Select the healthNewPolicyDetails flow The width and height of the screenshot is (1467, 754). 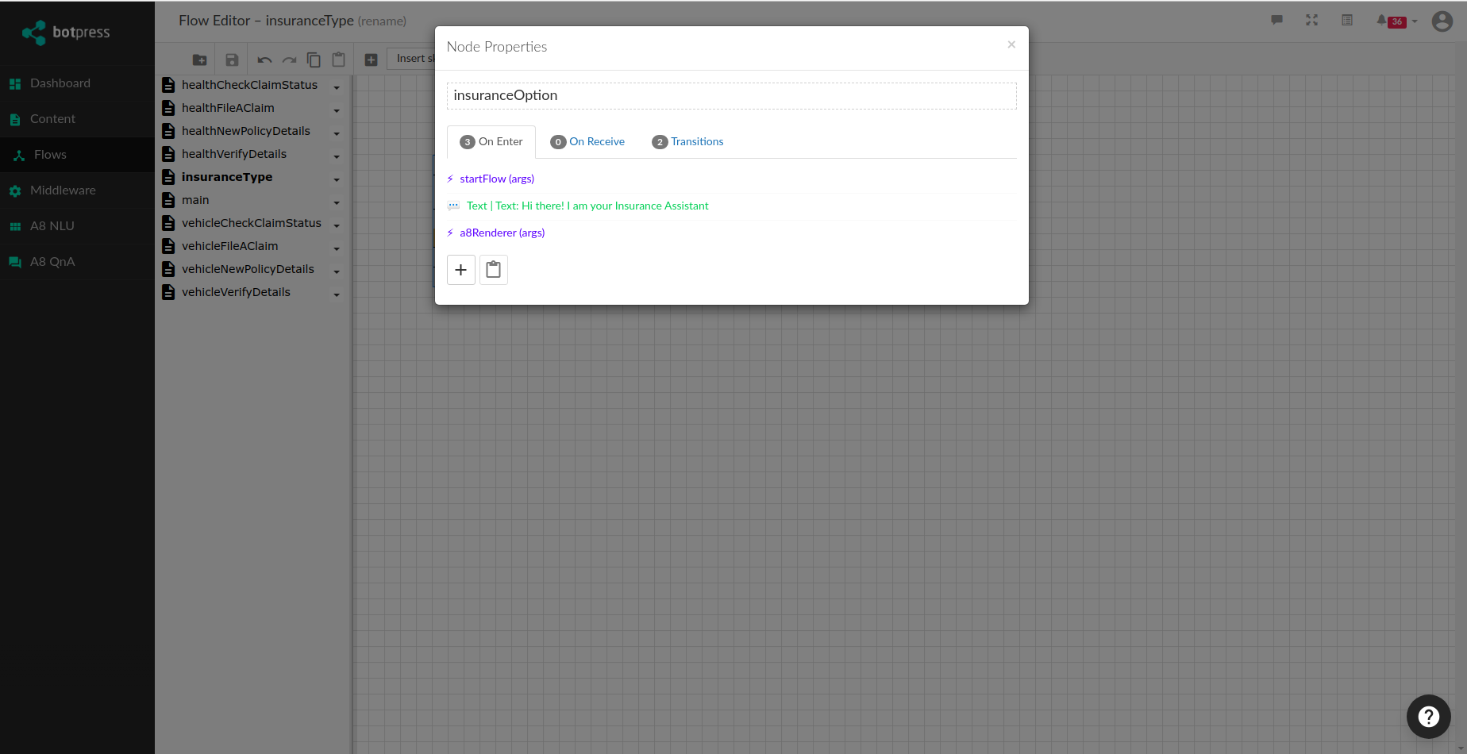coord(246,131)
